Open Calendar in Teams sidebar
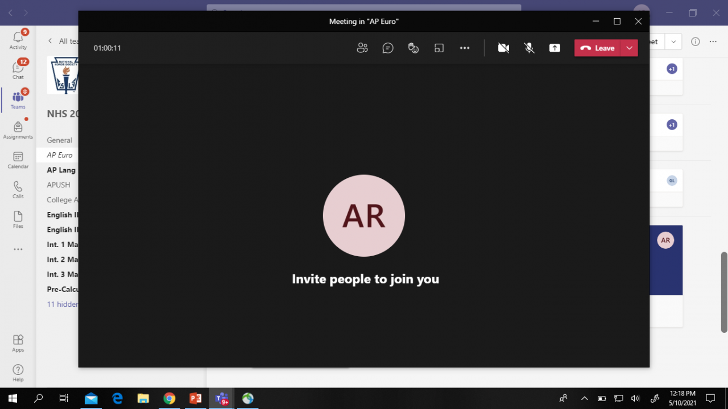The height and width of the screenshot is (409, 728). coord(18,160)
